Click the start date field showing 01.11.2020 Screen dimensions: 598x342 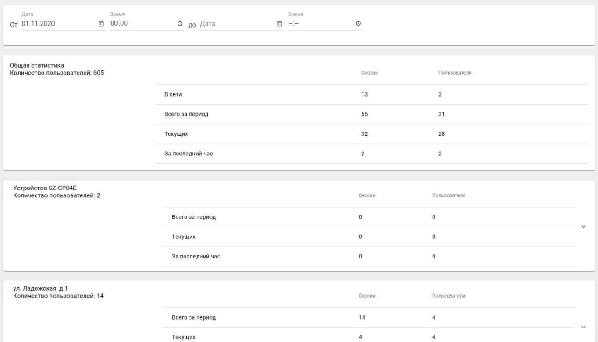click(58, 24)
